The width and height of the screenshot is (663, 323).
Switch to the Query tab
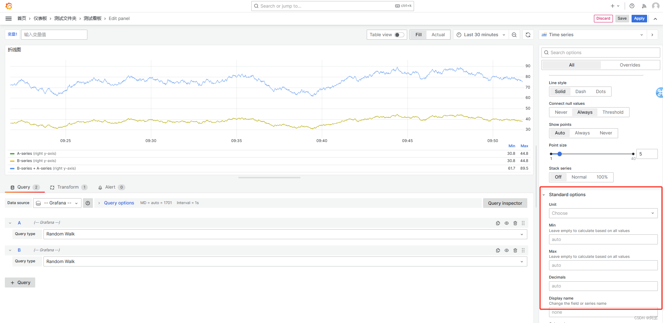click(25, 188)
